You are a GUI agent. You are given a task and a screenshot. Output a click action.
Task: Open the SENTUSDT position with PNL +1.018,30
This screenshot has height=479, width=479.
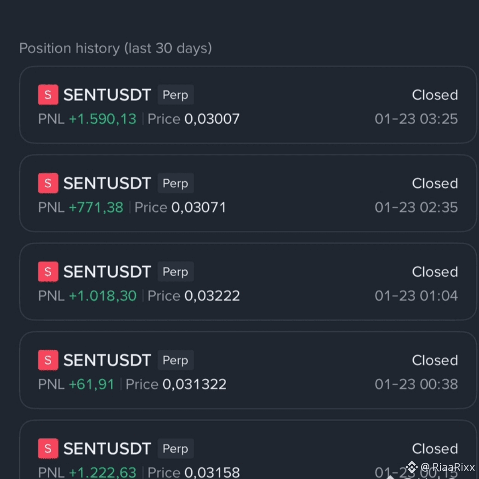click(x=248, y=282)
